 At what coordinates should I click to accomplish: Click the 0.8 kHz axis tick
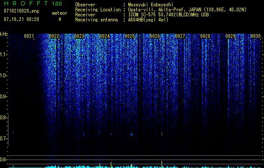click(x=3, y=118)
